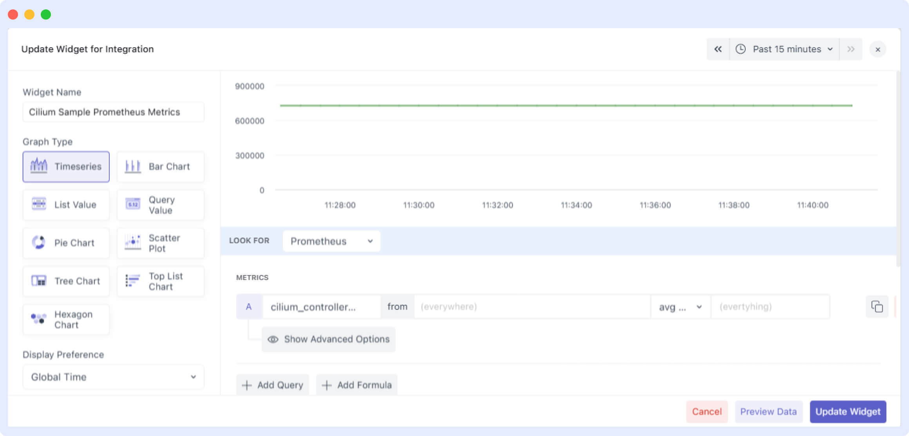Select the Query Value graph type
909x436 pixels.
point(160,204)
